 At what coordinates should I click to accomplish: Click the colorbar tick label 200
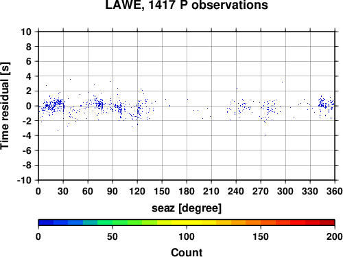point(335,236)
